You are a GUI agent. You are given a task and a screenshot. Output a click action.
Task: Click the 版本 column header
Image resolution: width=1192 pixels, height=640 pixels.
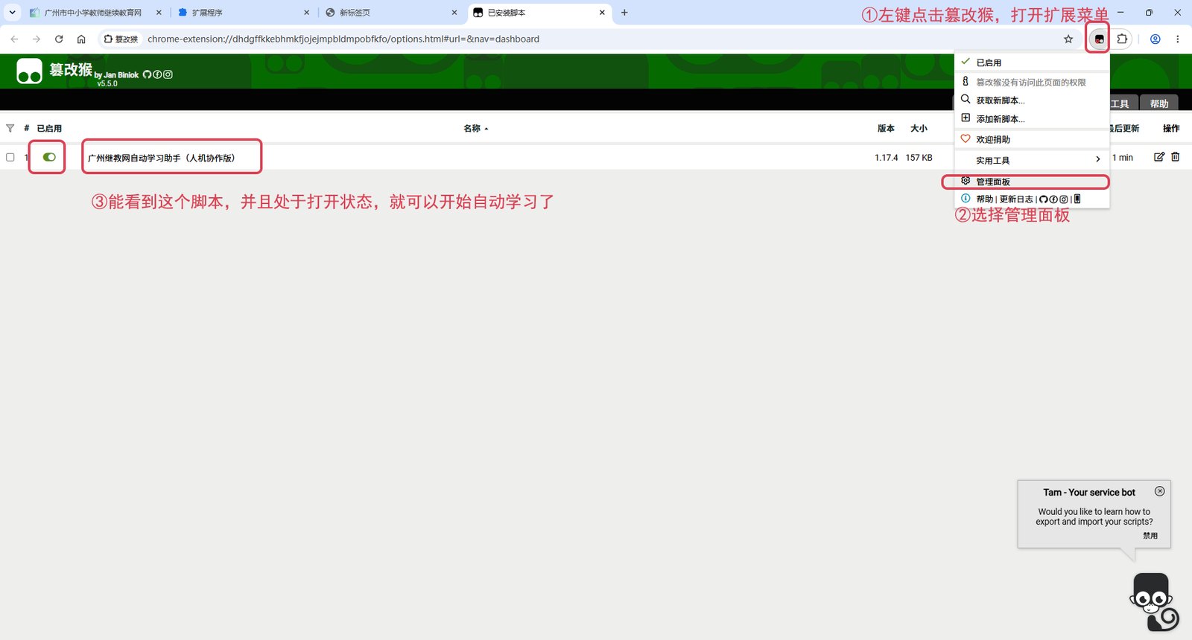click(x=886, y=128)
